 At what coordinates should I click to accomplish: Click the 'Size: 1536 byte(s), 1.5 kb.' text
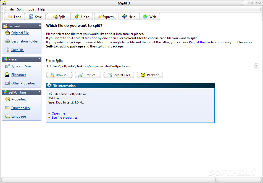tap(66, 102)
